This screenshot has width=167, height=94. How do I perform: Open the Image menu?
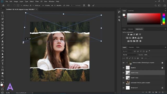point(16,2)
